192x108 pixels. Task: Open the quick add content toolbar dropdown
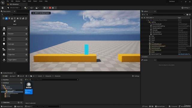point(26,8)
